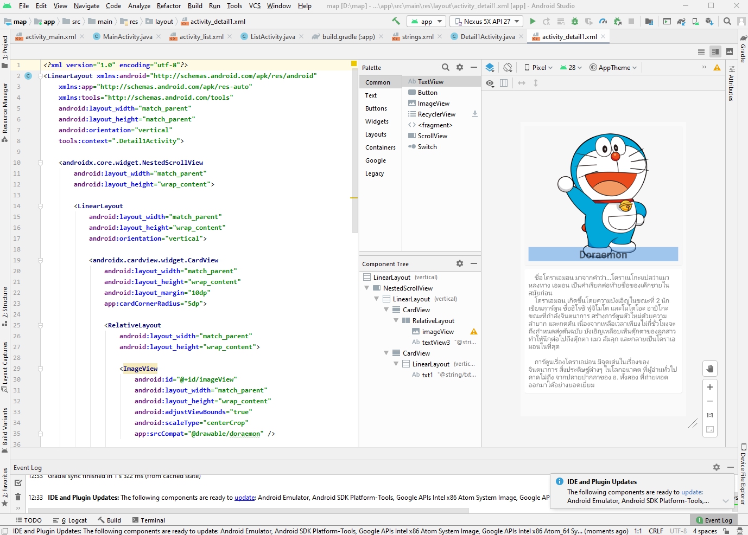Image resolution: width=748 pixels, height=535 pixels.
Task: Switch editor to Code-only view icon
Action: coord(701,51)
